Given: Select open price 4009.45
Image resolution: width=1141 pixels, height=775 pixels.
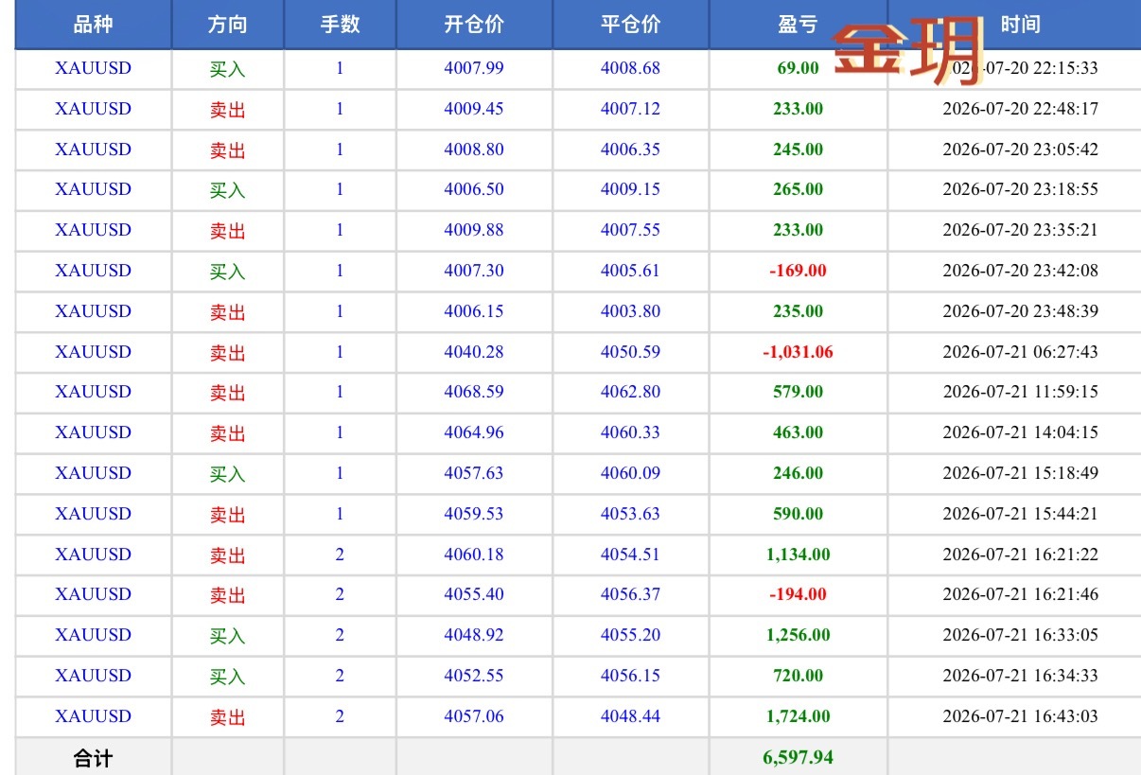Looking at the screenshot, I should [474, 109].
